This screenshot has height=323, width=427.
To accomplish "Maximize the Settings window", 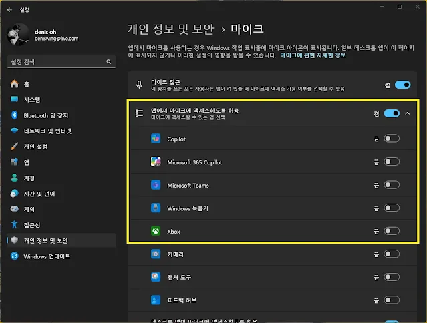I will click(x=400, y=7).
